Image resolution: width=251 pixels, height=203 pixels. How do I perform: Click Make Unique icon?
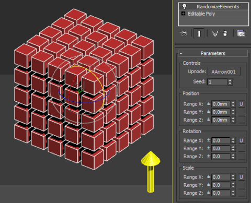[x=215, y=33]
